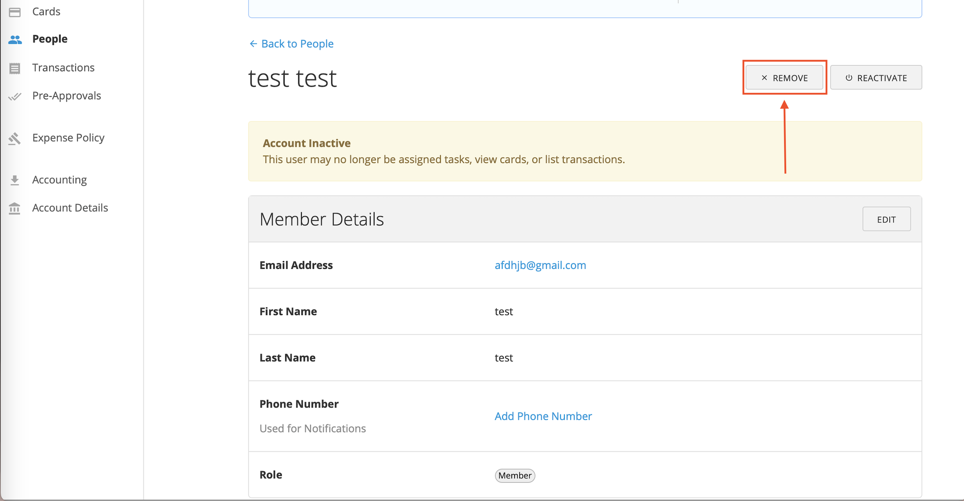Click the Transactions list icon
Screen dimensions: 964x501
point(15,68)
